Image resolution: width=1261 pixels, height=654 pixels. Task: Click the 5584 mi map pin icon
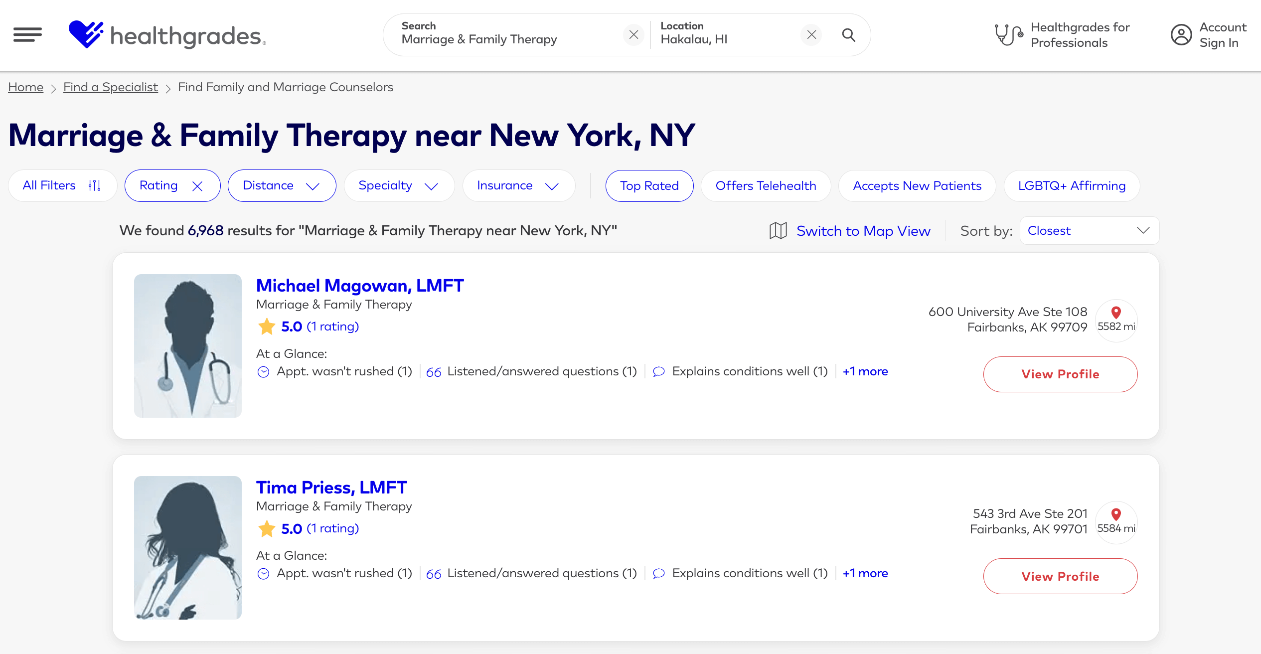(x=1116, y=514)
